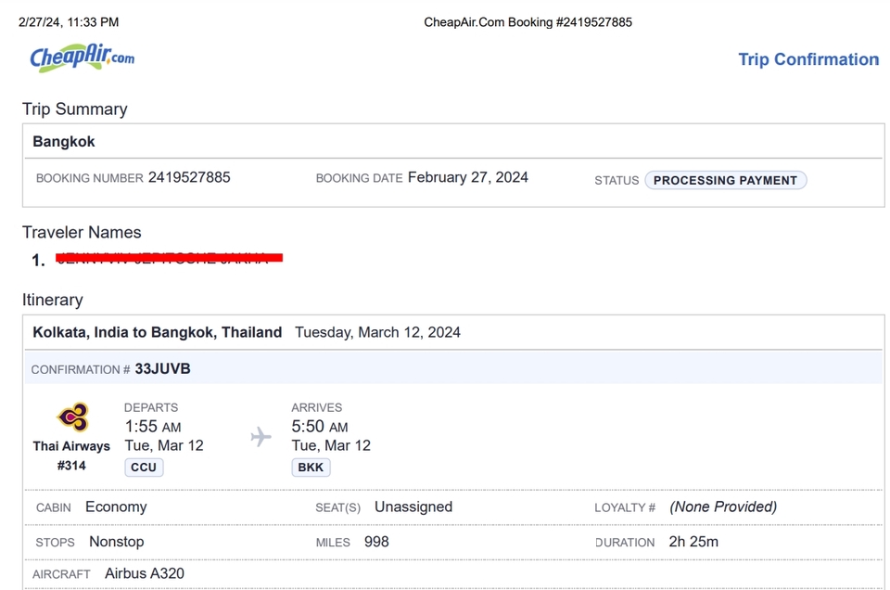This screenshot has width=890, height=590.
Task: Click the booking date February 27, 2024
Action: tap(468, 177)
